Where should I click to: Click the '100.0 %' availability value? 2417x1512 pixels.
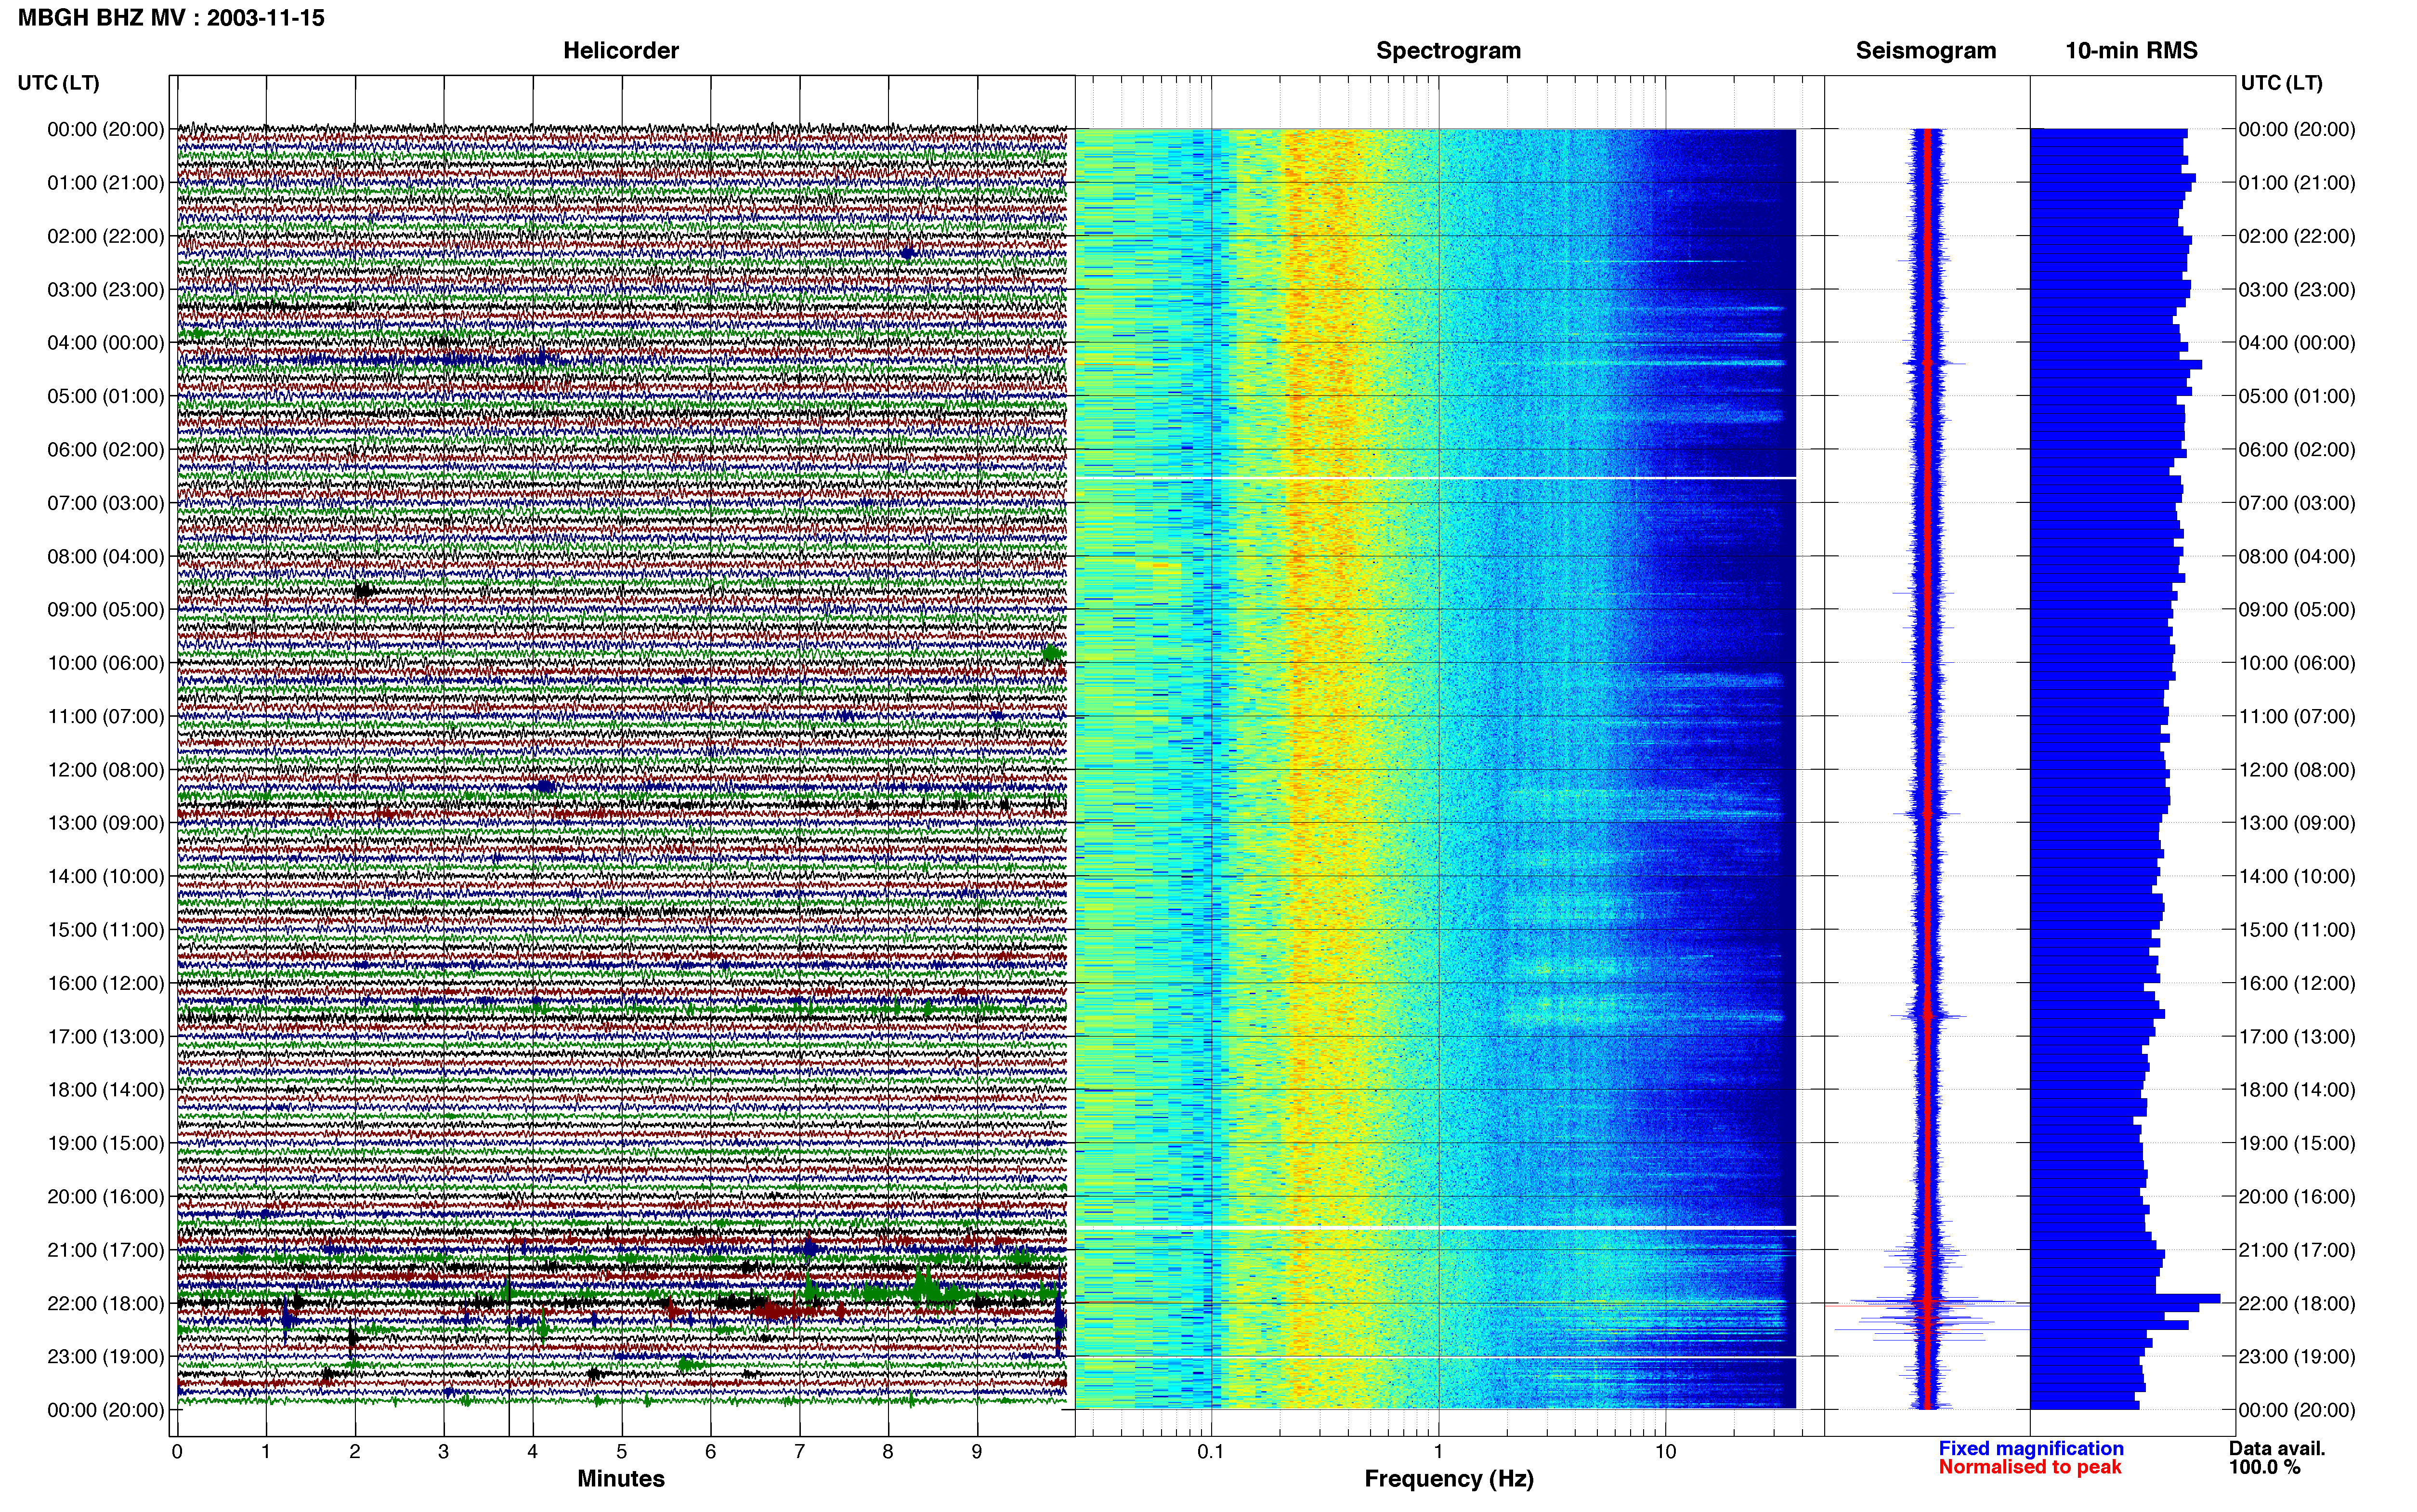(2264, 1467)
